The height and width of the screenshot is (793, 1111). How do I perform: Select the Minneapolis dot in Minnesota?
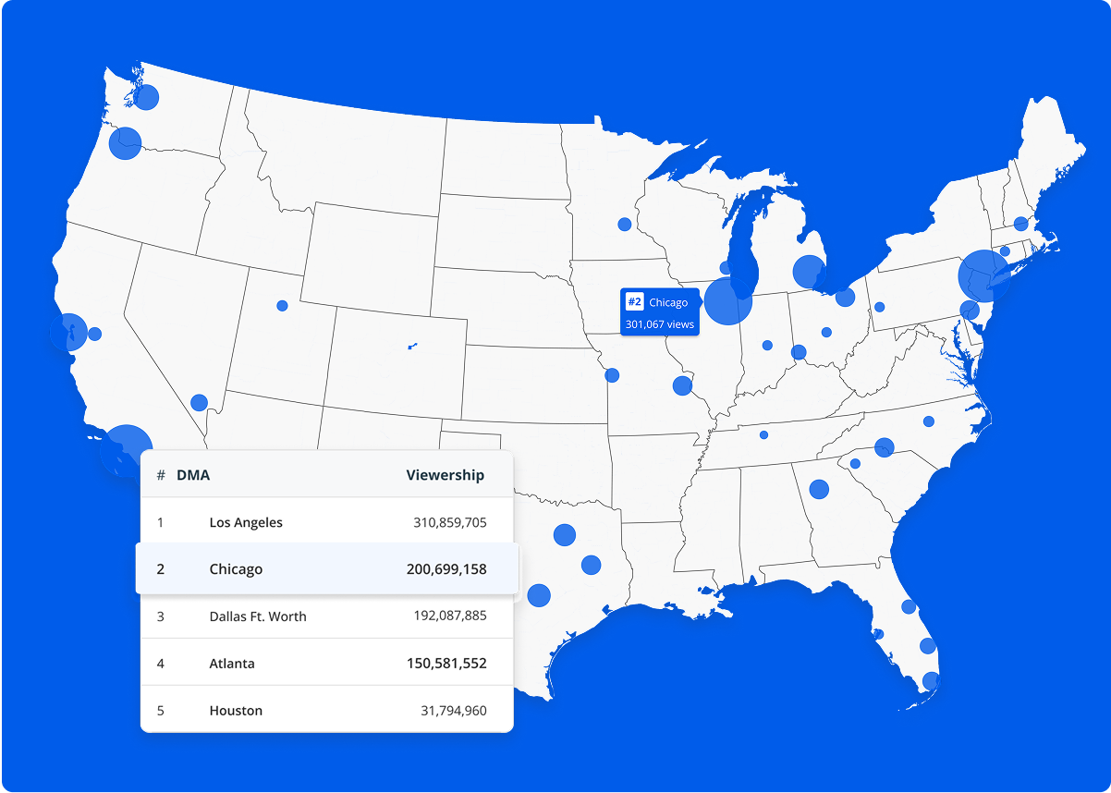coord(625,225)
